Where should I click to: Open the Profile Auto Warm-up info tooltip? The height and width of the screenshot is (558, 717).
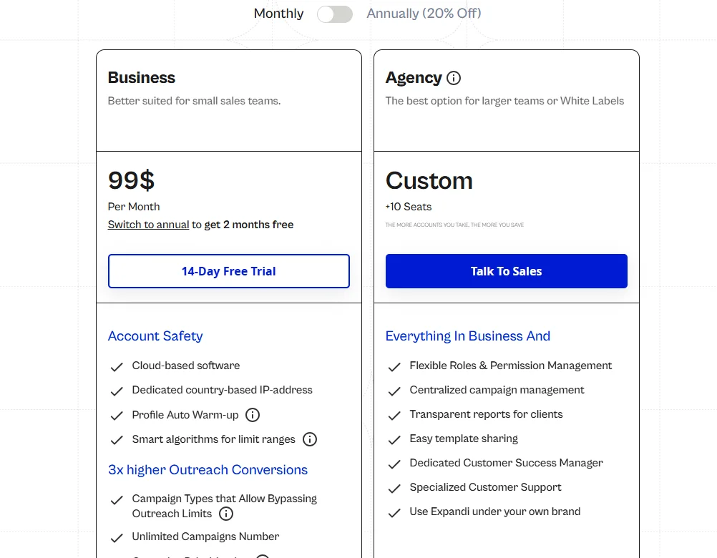point(253,415)
